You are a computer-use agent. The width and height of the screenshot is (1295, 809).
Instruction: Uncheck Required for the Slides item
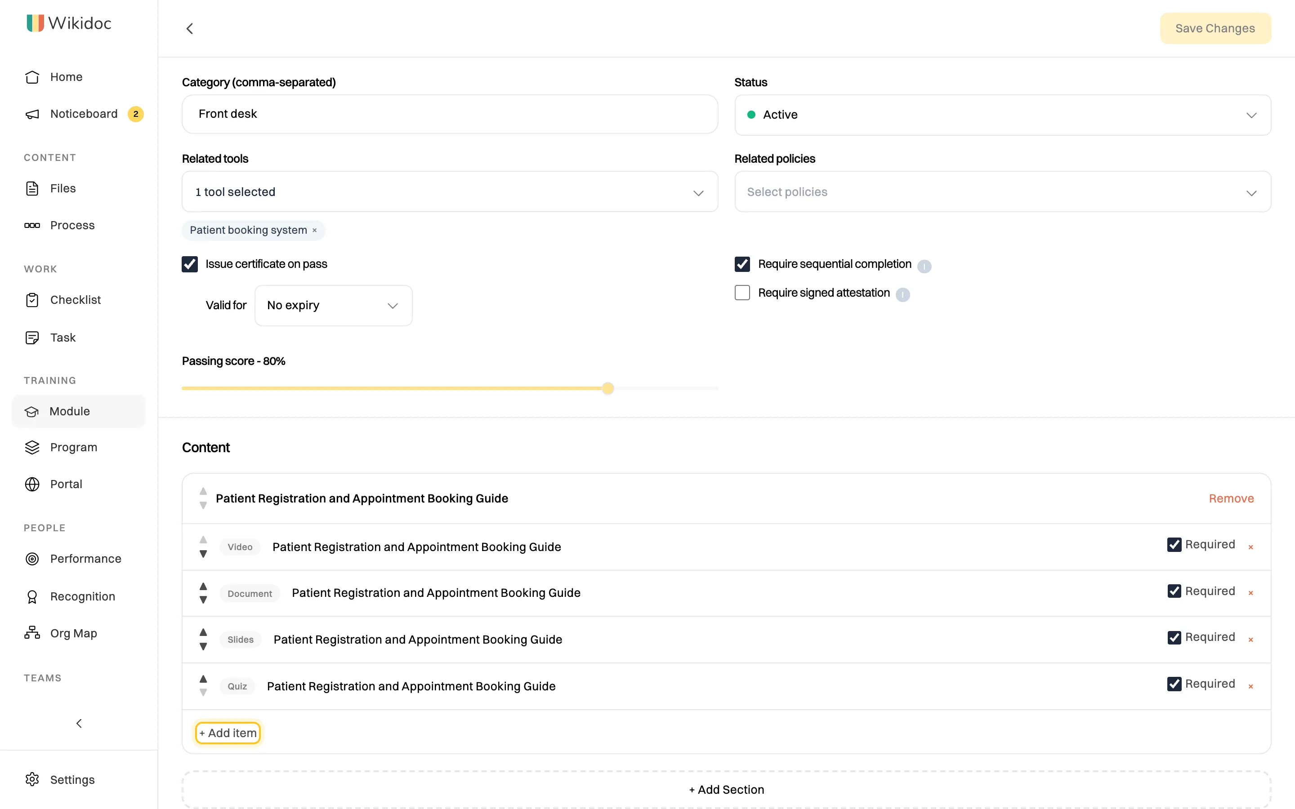click(1174, 638)
